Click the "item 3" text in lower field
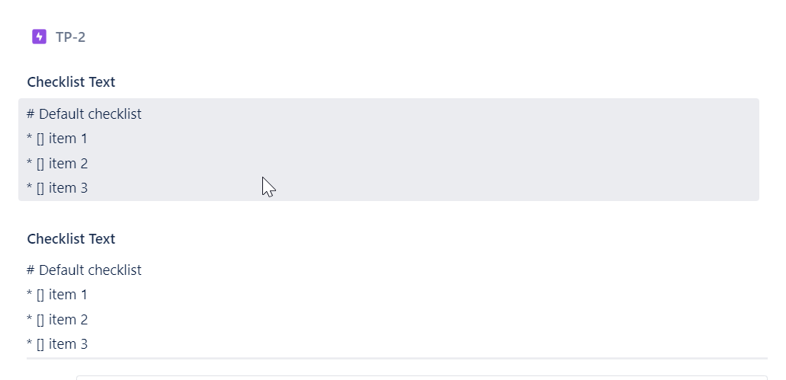 point(68,344)
